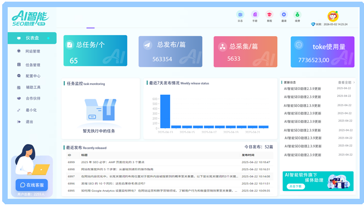This screenshot has height=207, width=364.
Task: Click the 今日发布: 52篇 counter
Action: point(259,147)
